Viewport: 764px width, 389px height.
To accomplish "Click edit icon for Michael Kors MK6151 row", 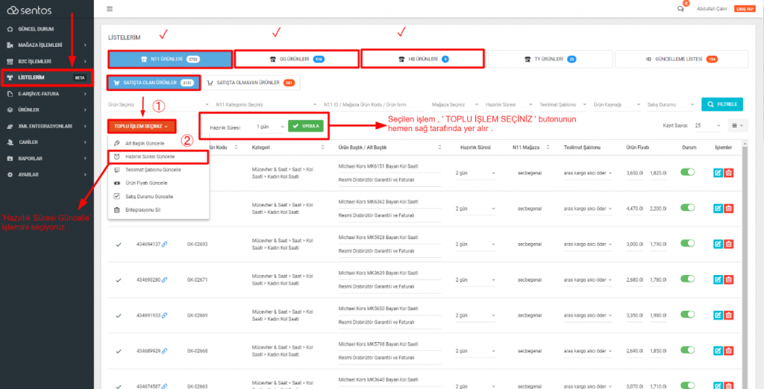I will (717, 173).
